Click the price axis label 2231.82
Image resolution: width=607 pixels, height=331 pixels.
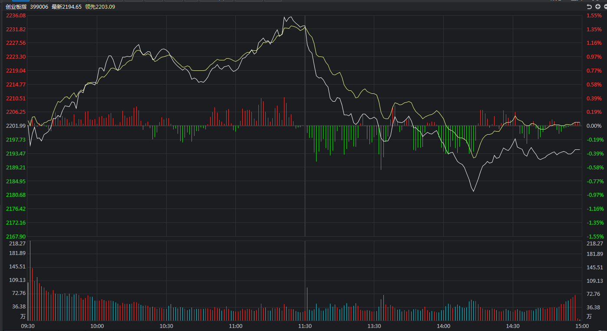click(16, 29)
